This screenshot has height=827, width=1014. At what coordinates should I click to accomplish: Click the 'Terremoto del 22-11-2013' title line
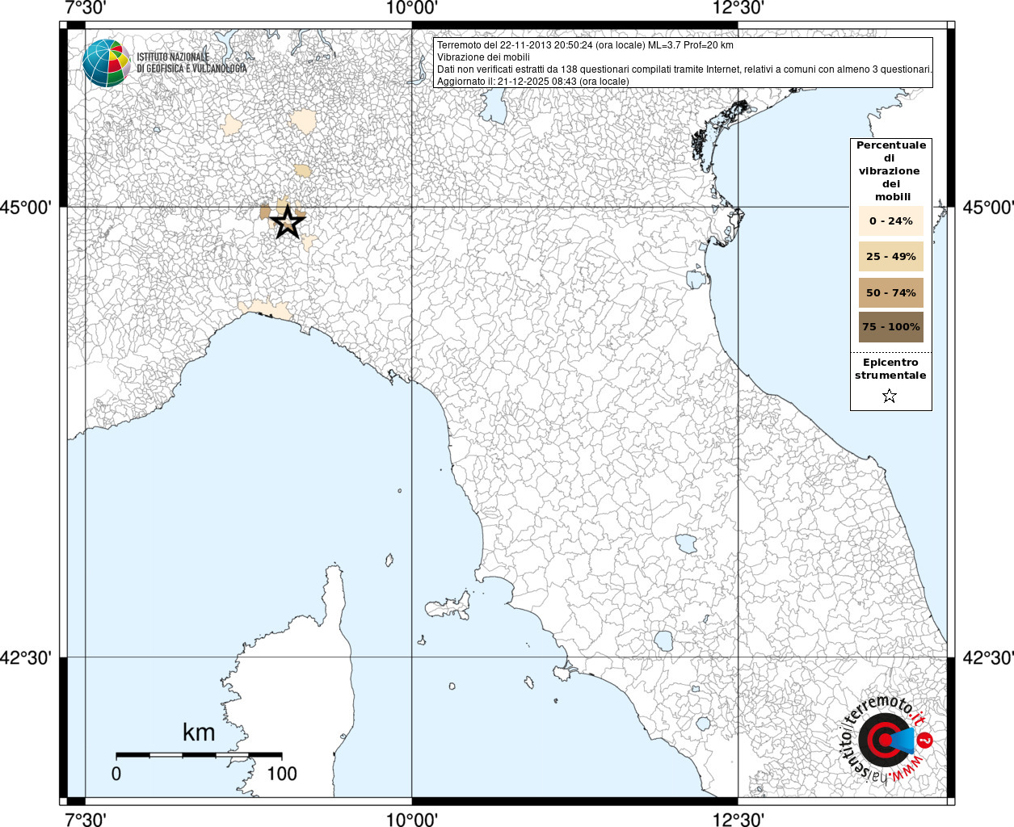tap(585, 45)
